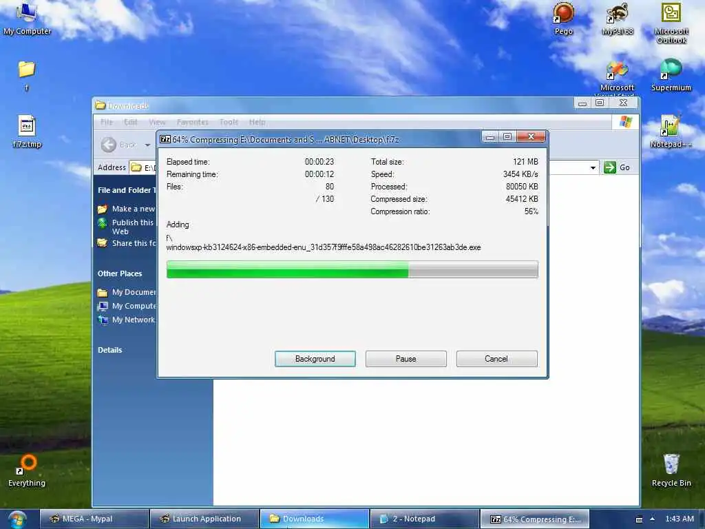Open Everything search shortcut
This screenshot has width=705, height=529.
tap(27, 470)
